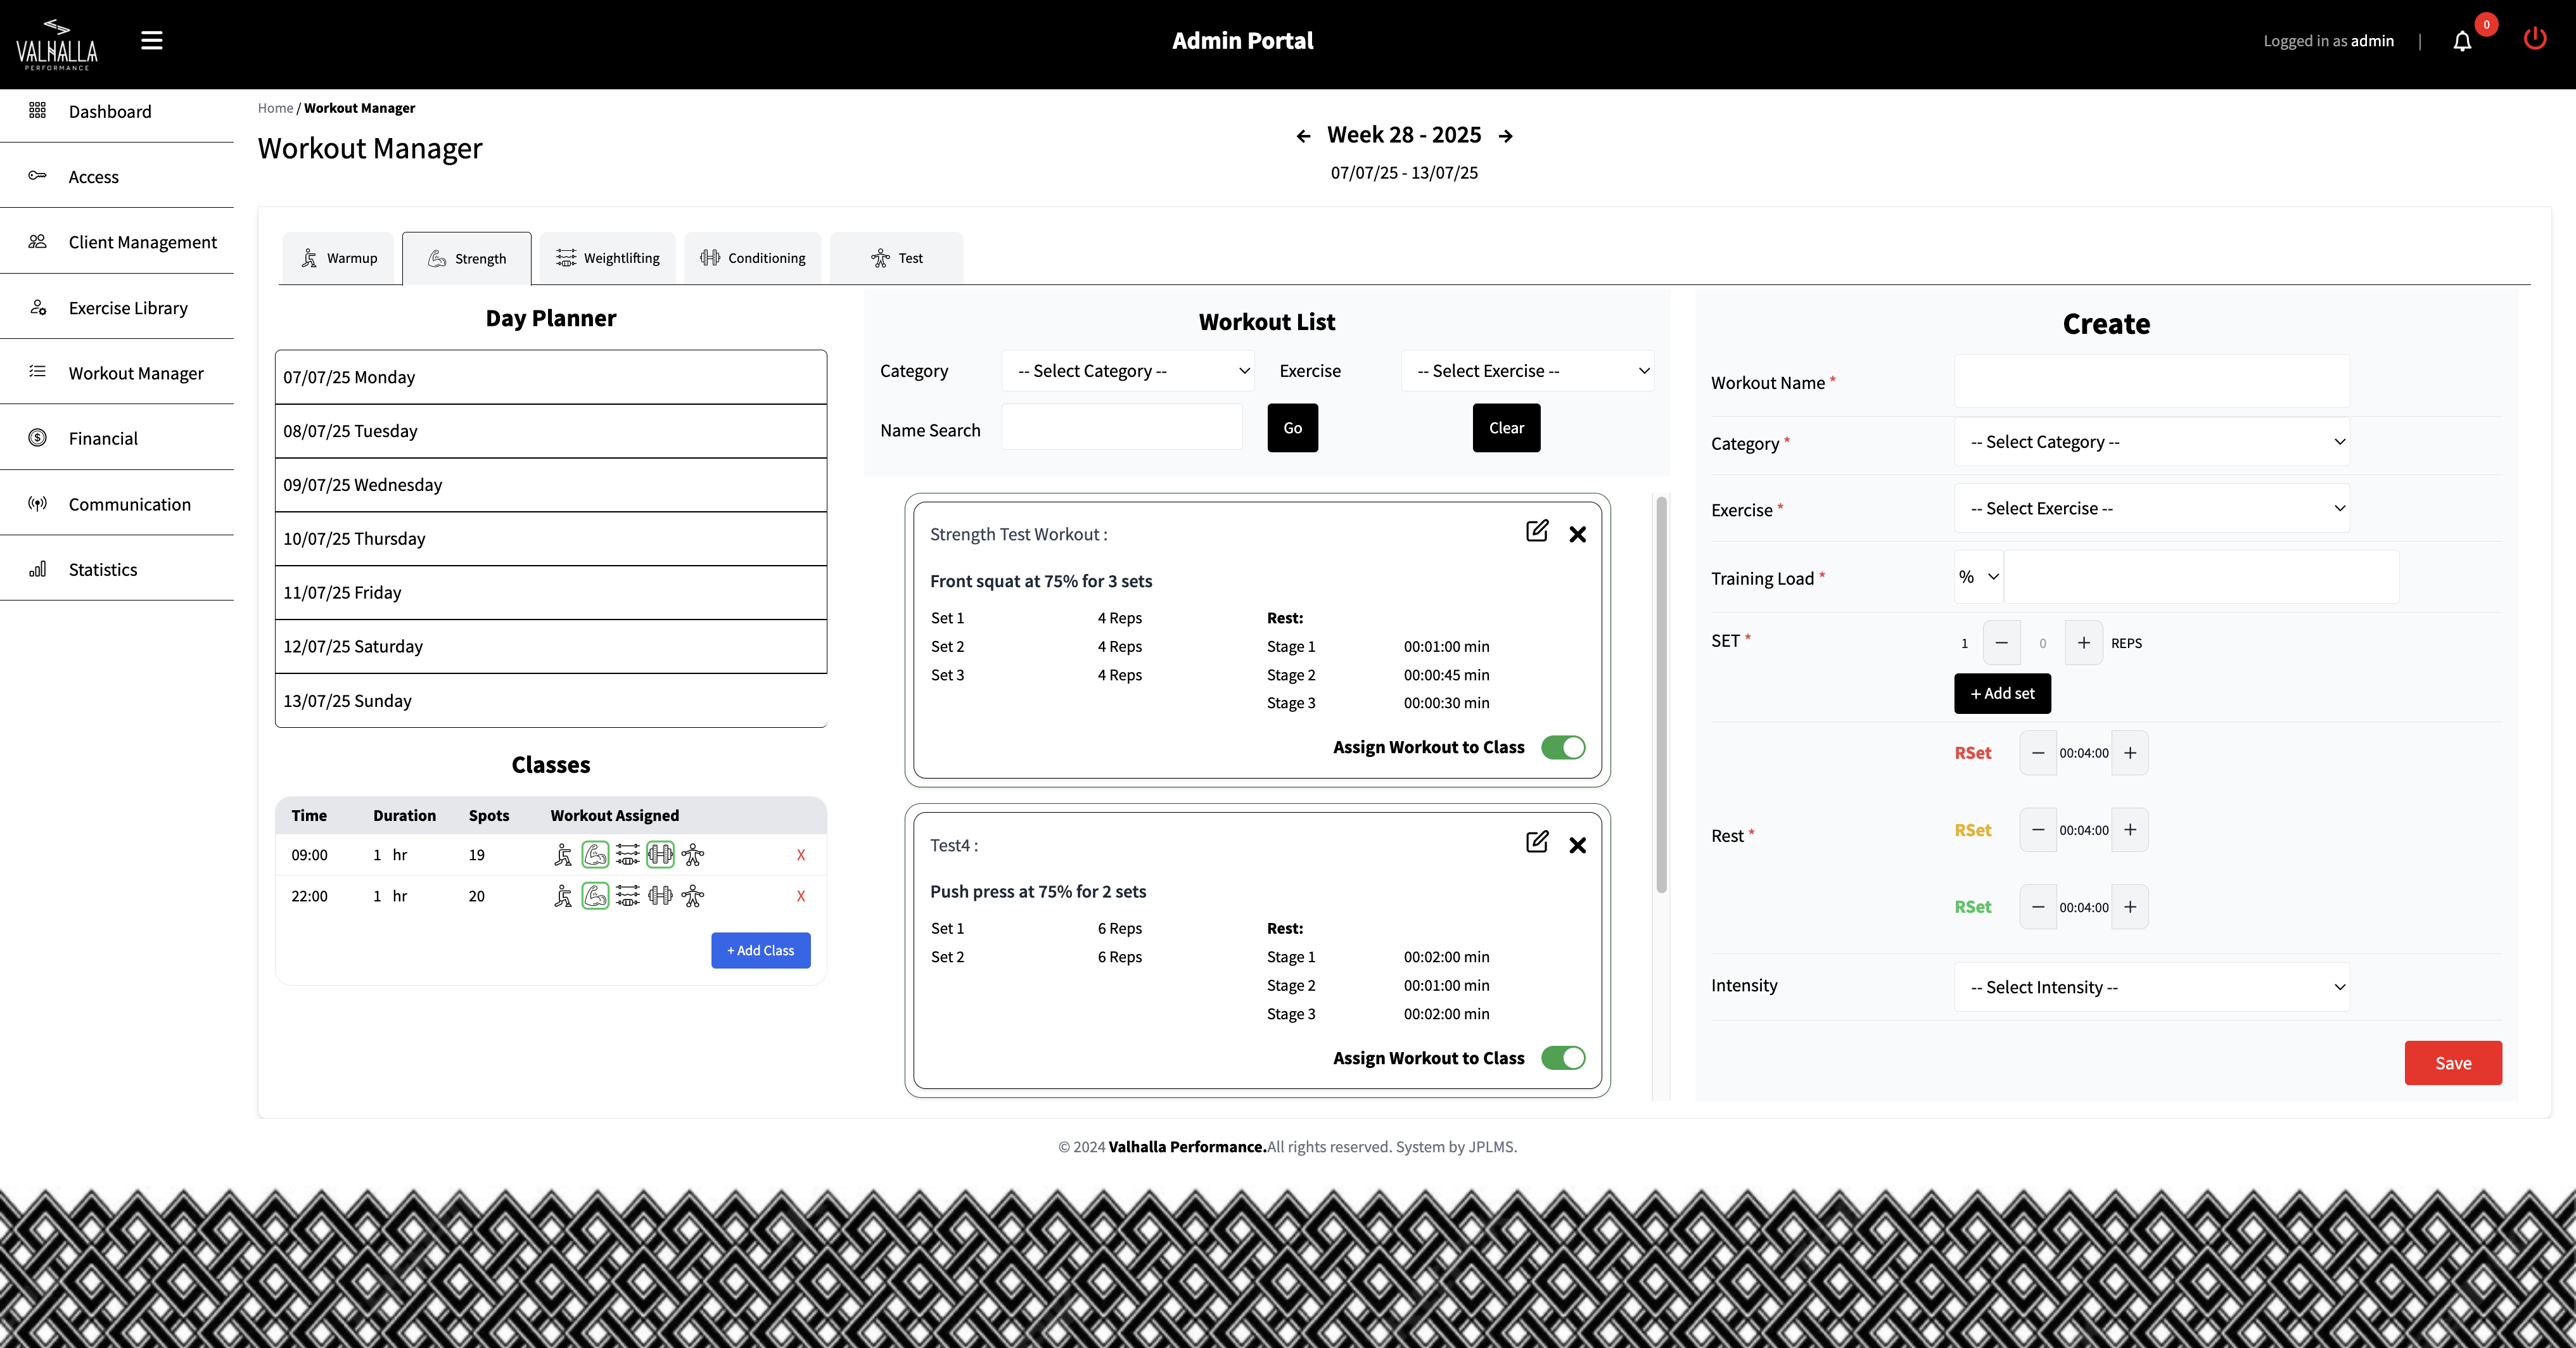The image size is (2576, 1348).
Task: Click the red Save button
Action: [2452, 1063]
